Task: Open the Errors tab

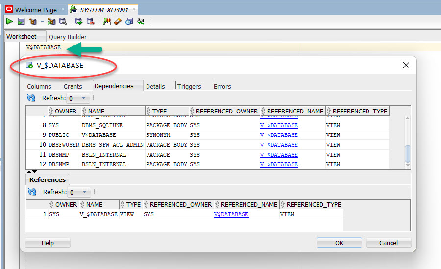Action: click(222, 86)
